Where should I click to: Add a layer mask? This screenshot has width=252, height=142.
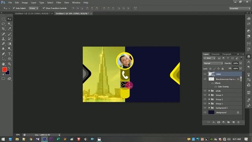219,122
